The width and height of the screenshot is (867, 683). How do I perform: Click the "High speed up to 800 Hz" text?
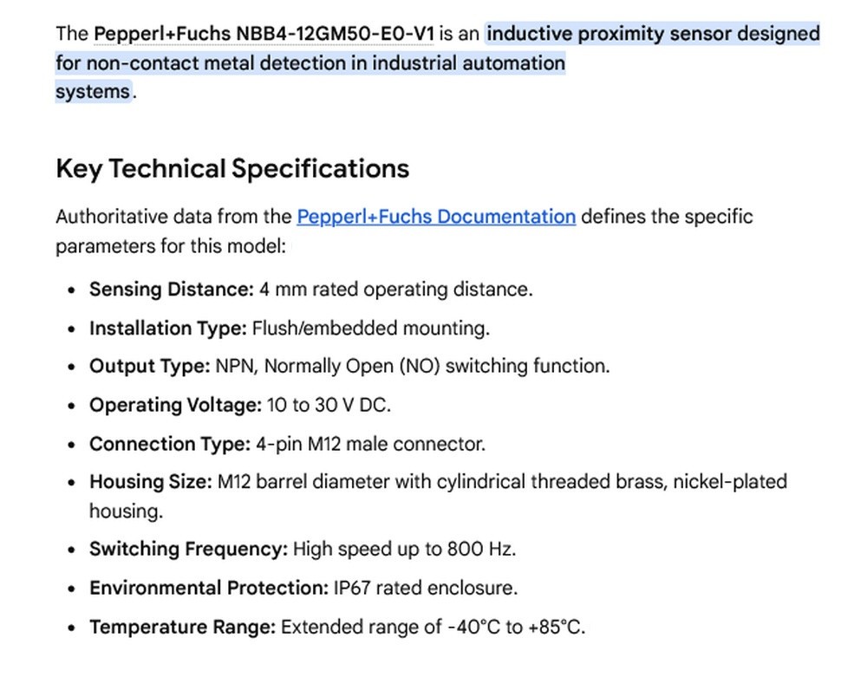404,550
